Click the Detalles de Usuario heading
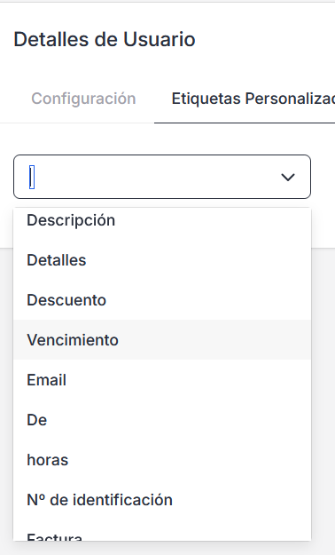 (x=105, y=39)
